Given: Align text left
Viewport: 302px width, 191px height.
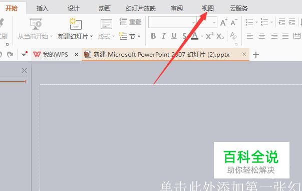Looking at the screenshot, I should click(x=250, y=36).
